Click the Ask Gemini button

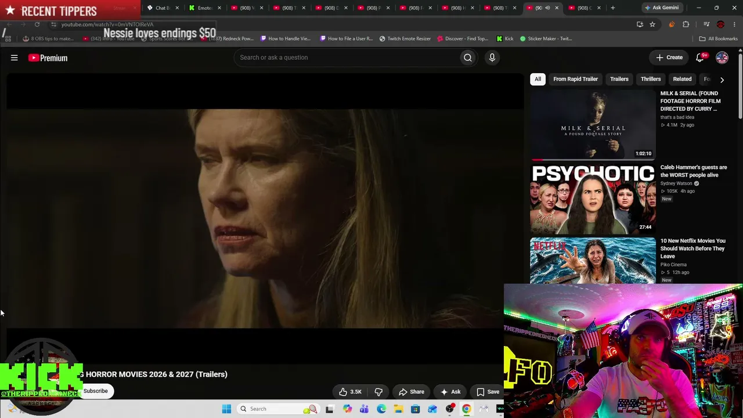point(661,8)
